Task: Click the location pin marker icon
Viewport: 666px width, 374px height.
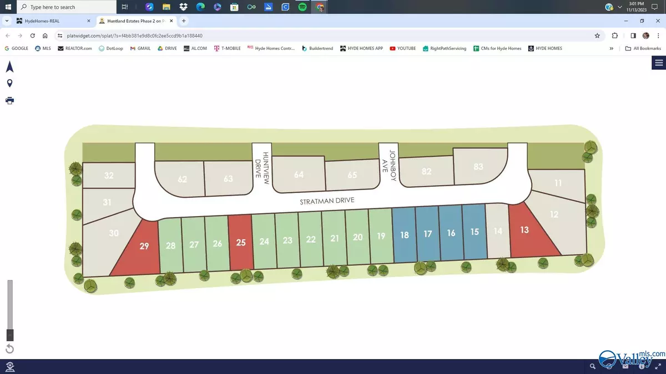Action: 9,84
